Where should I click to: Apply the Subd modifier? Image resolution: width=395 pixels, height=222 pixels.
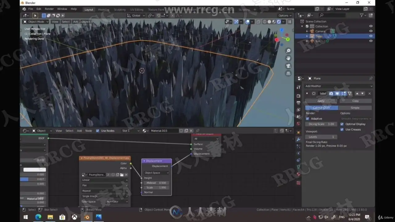pyautogui.click(x=321, y=101)
